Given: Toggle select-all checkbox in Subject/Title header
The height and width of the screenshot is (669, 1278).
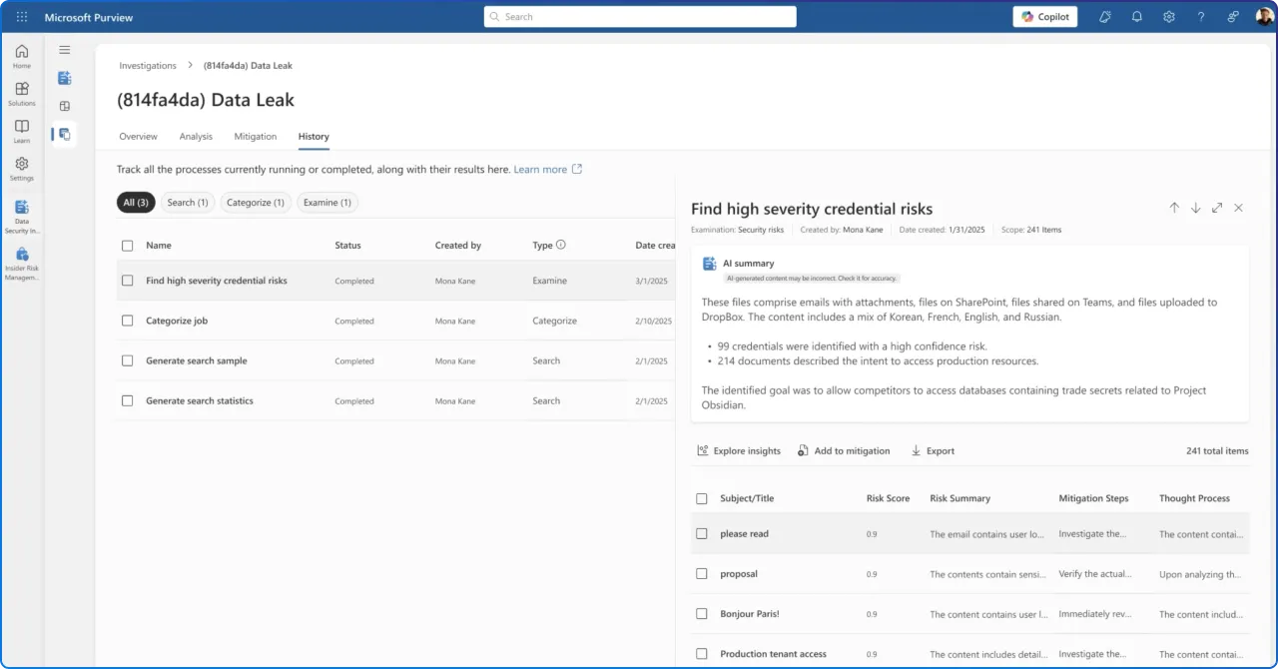Looking at the screenshot, I should click(x=701, y=498).
